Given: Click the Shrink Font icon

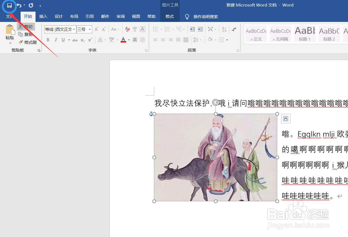Looking at the screenshot, I should click(x=104, y=29).
